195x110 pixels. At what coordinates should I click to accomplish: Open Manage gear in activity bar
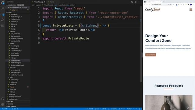(x=3, y=105)
